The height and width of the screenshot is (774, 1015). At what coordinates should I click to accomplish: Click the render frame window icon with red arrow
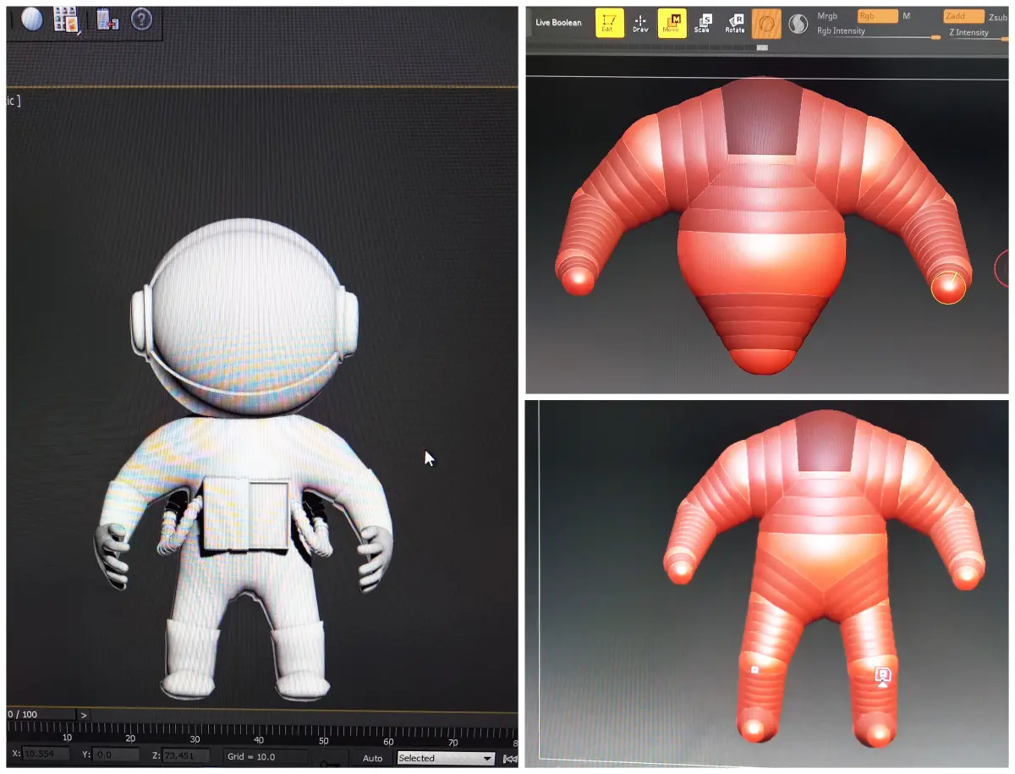pos(107,19)
